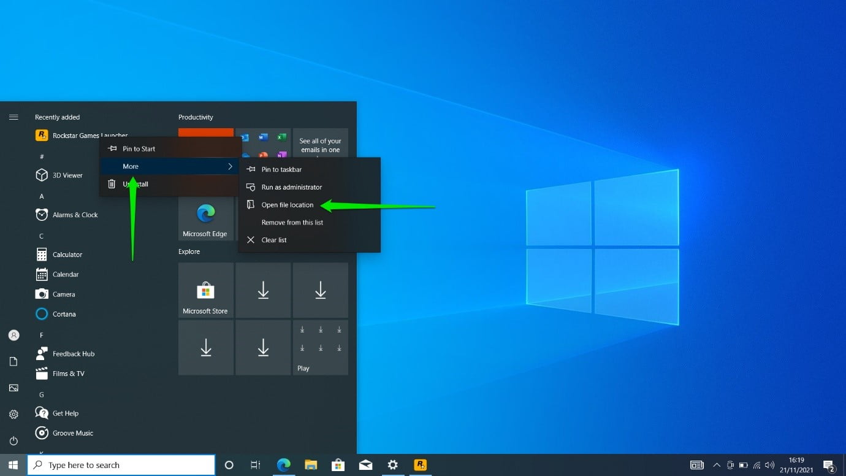
Task: Open Microsoft Edge from the taskbar
Action: (284, 464)
